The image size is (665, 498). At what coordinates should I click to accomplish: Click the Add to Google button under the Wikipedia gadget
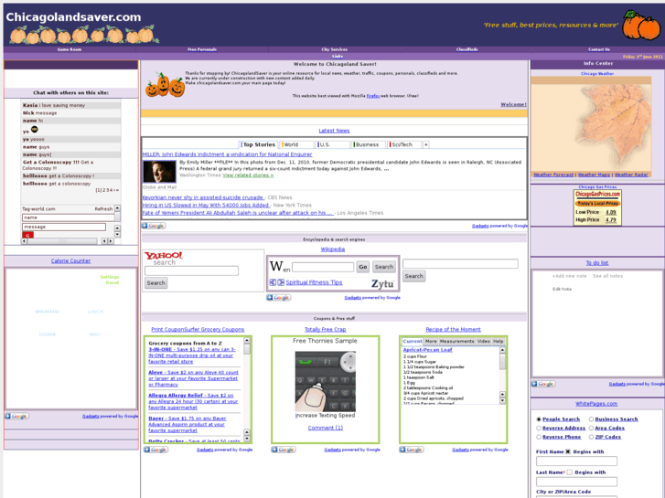[x=278, y=298]
